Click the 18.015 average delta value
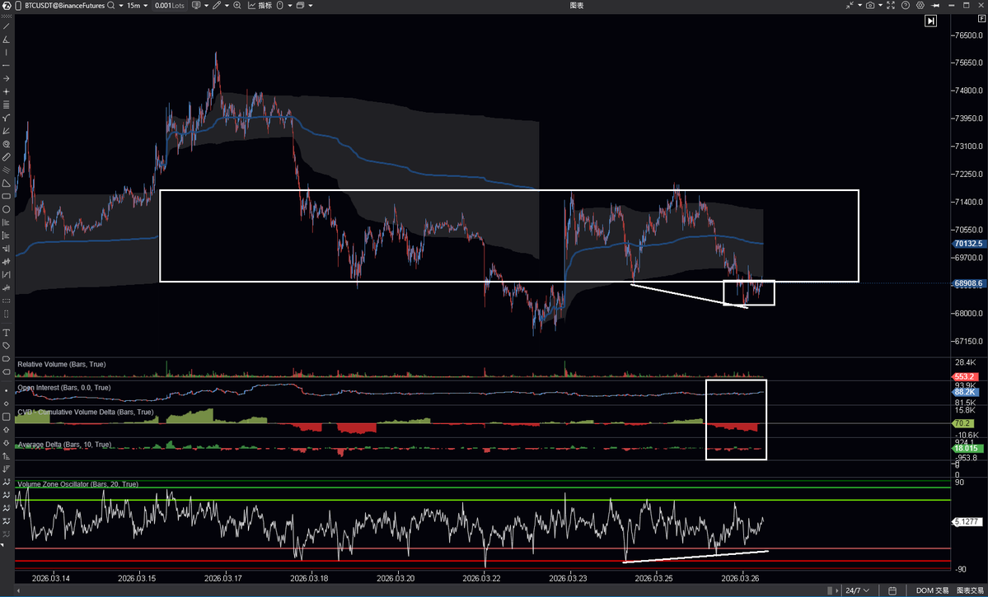The image size is (988, 597). click(x=967, y=449)
